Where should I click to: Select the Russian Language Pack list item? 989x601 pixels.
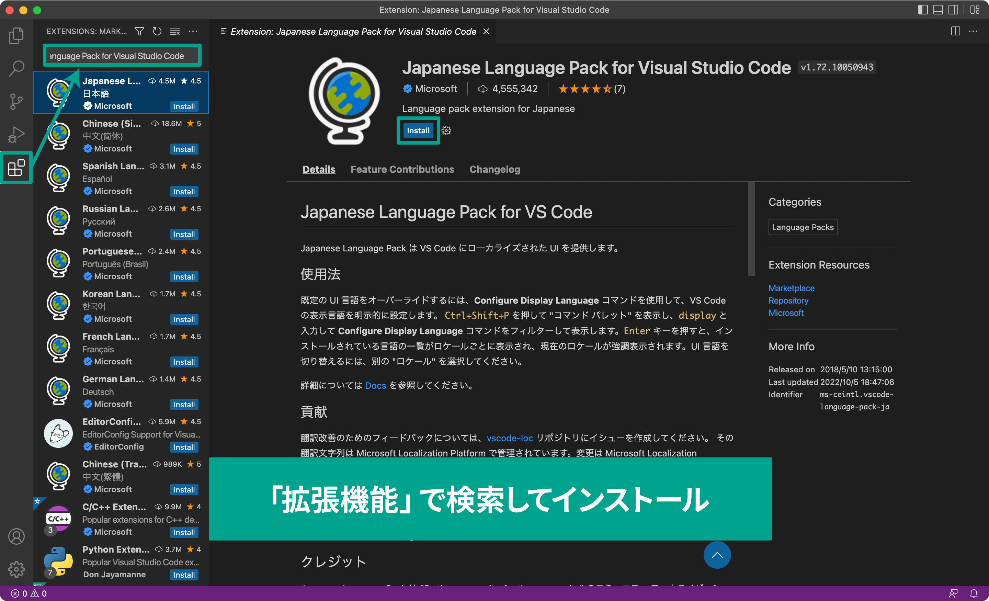click(x=121, y=221)
